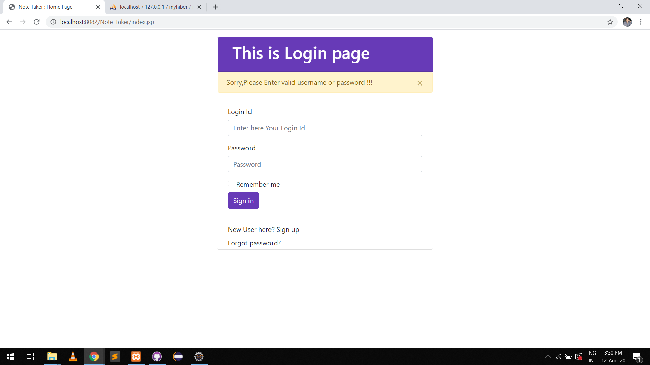Expand hidden system tray icons
Viewport: 650px width, 365px height.
coord(548,357)
